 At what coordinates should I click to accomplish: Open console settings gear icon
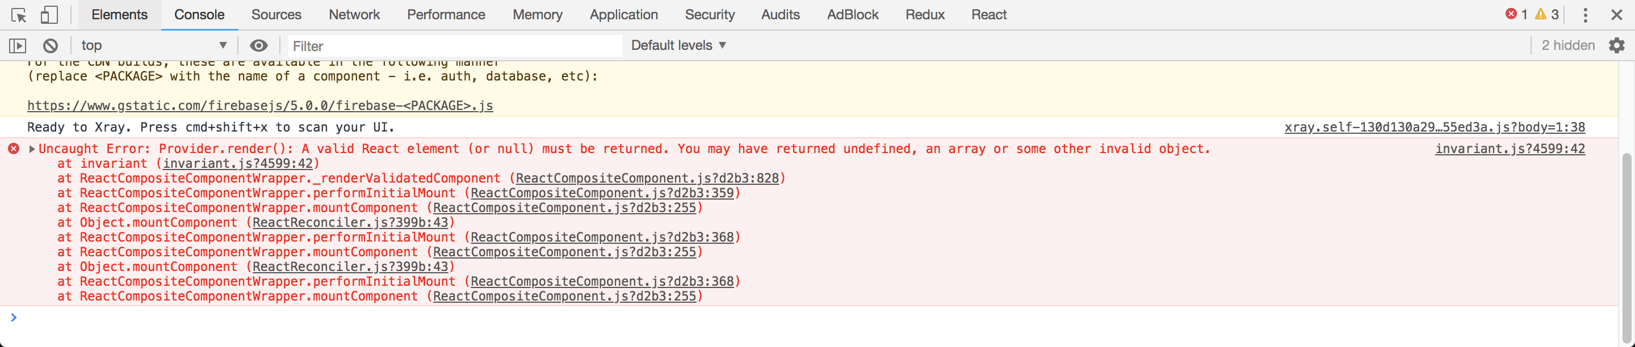coord(1616,46)
